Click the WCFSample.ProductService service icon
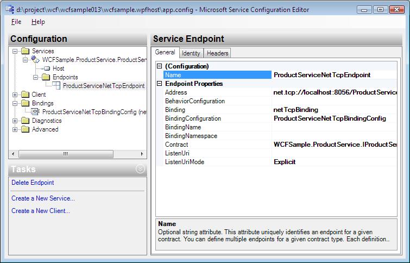410x263 pixels. [x=35, y=59]
